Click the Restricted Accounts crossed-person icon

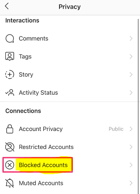point(10,147)
